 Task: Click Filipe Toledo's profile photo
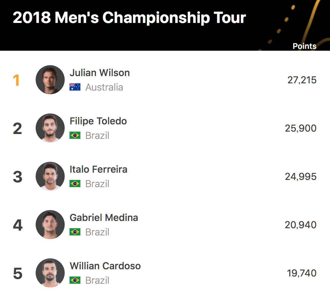coord(50,128)
